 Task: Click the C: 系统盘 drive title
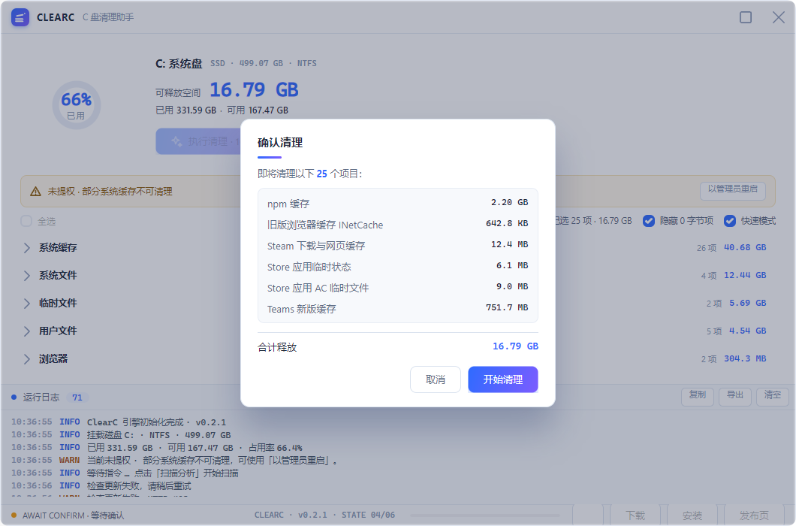tap(179, 64)
